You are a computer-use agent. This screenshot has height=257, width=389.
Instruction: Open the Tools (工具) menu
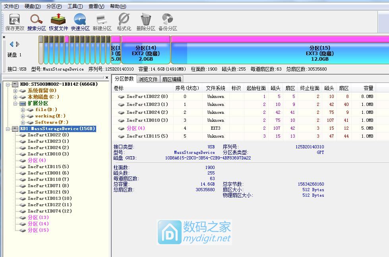pos(75,6)
